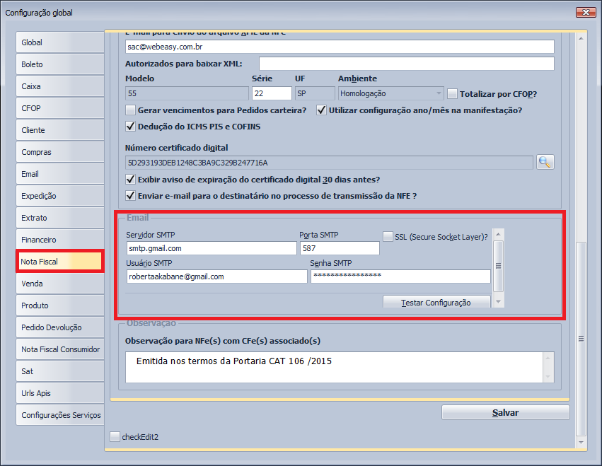The width and height of the screenshot is (602, 466).
Task: Select the Configurações Serviços tab
Action: coord(60,415)
